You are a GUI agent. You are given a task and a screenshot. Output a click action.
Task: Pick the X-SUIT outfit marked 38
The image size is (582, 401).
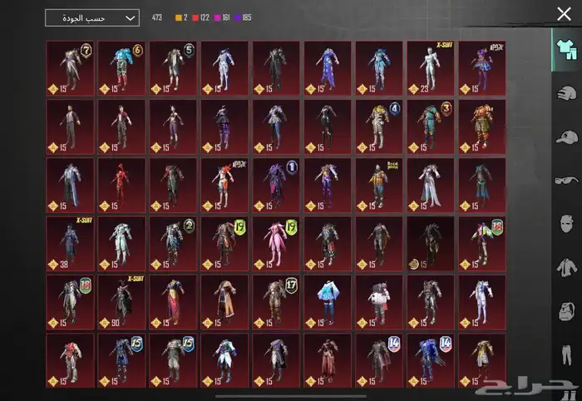click(x=70, y=242)
